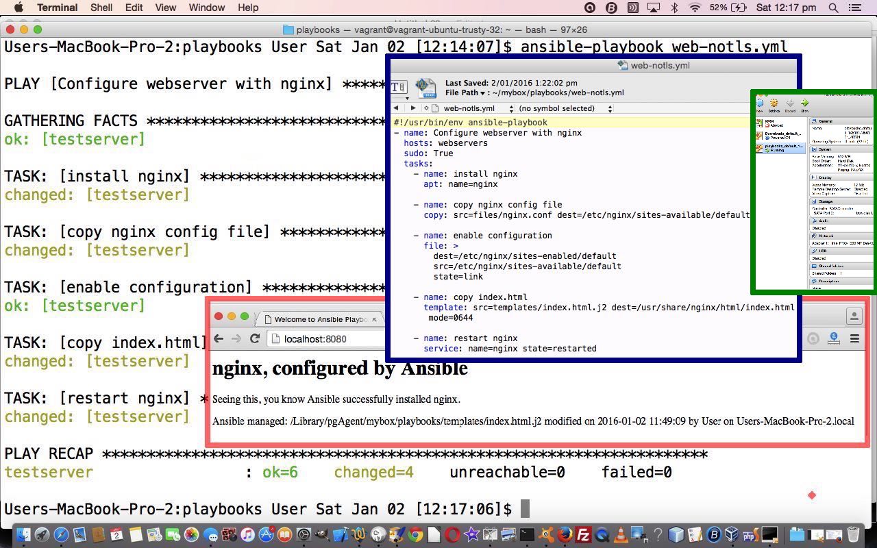The width and height of the screenshot is (877, 548).
Task: Open Finder from the Dock
Action: pyautogui.click(x=24, y=535)
